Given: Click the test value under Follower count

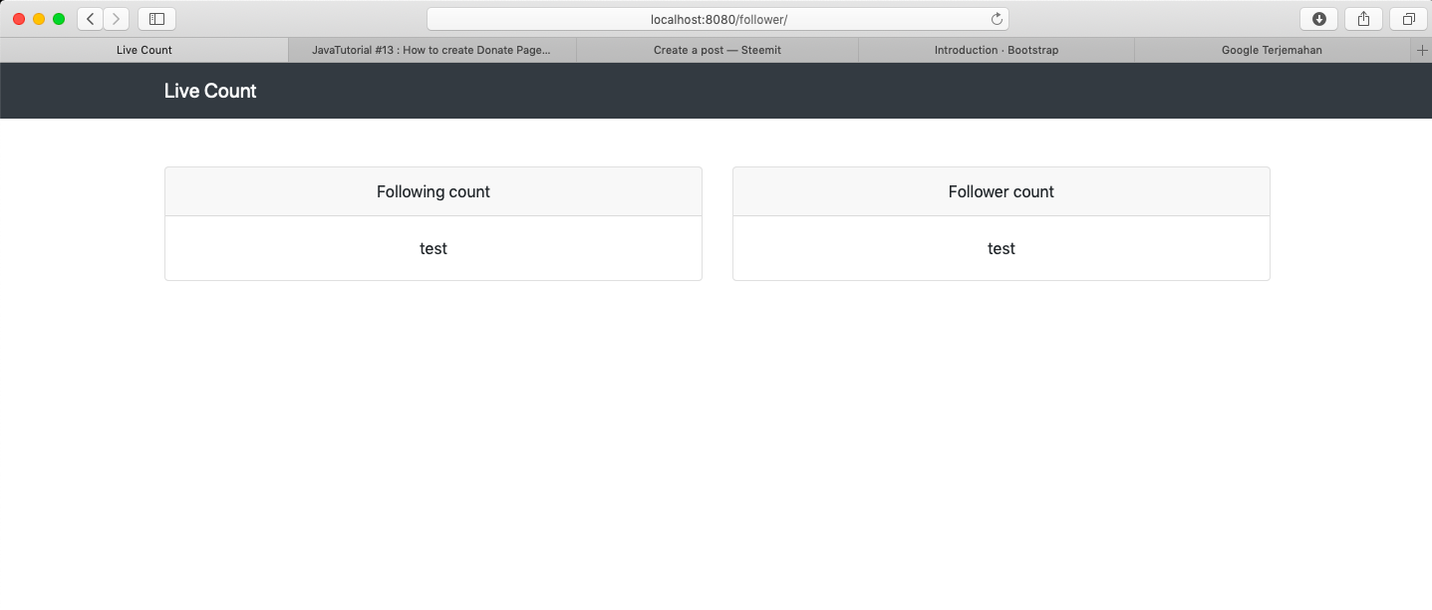Looking at the screenshot, I should click(x=1002, y=248).
